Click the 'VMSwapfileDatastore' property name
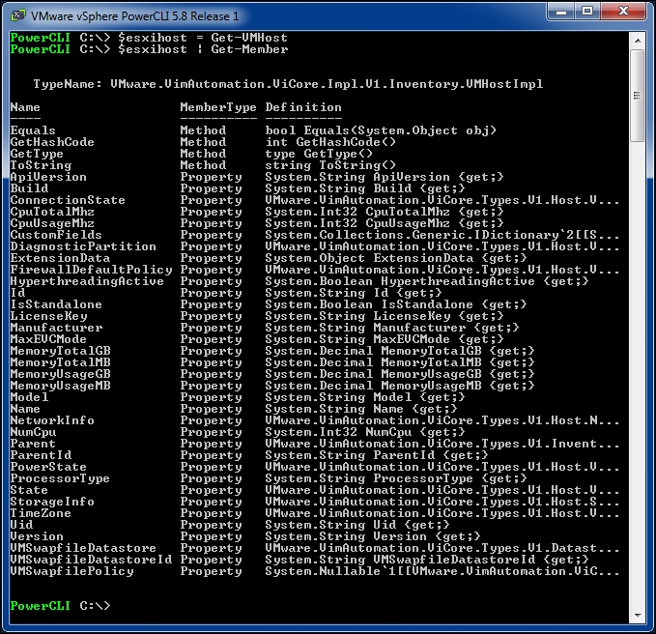 click(83, 548)
